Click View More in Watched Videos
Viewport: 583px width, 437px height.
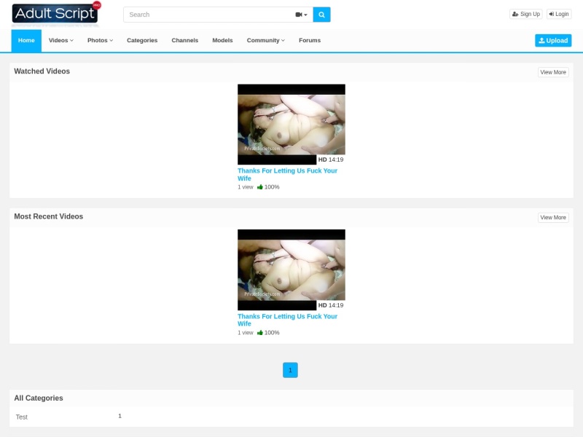coord(553,72)
